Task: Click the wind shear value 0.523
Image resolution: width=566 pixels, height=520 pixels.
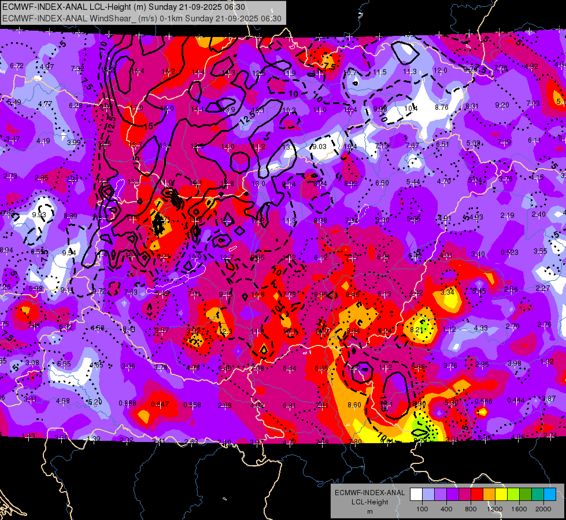Action: coord(510,252)
